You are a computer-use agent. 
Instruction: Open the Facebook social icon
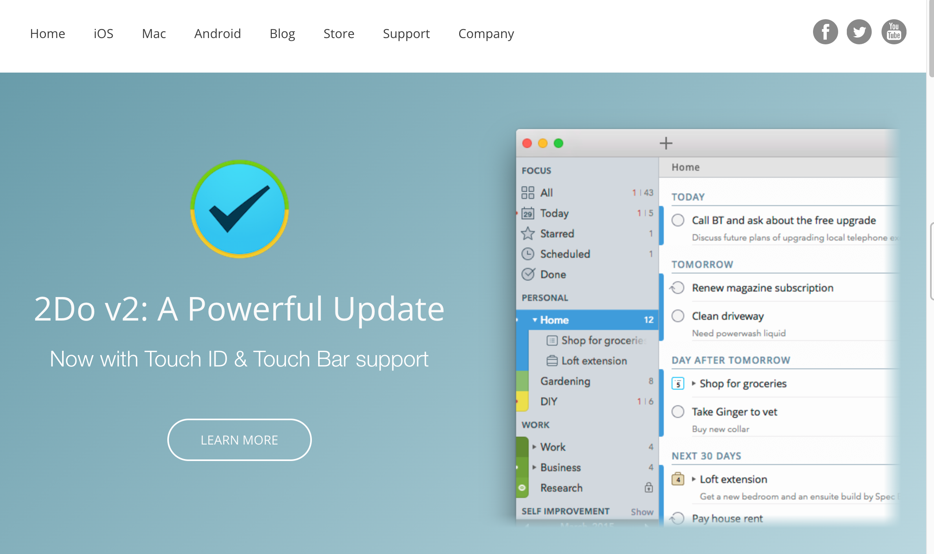pos(825,32)
